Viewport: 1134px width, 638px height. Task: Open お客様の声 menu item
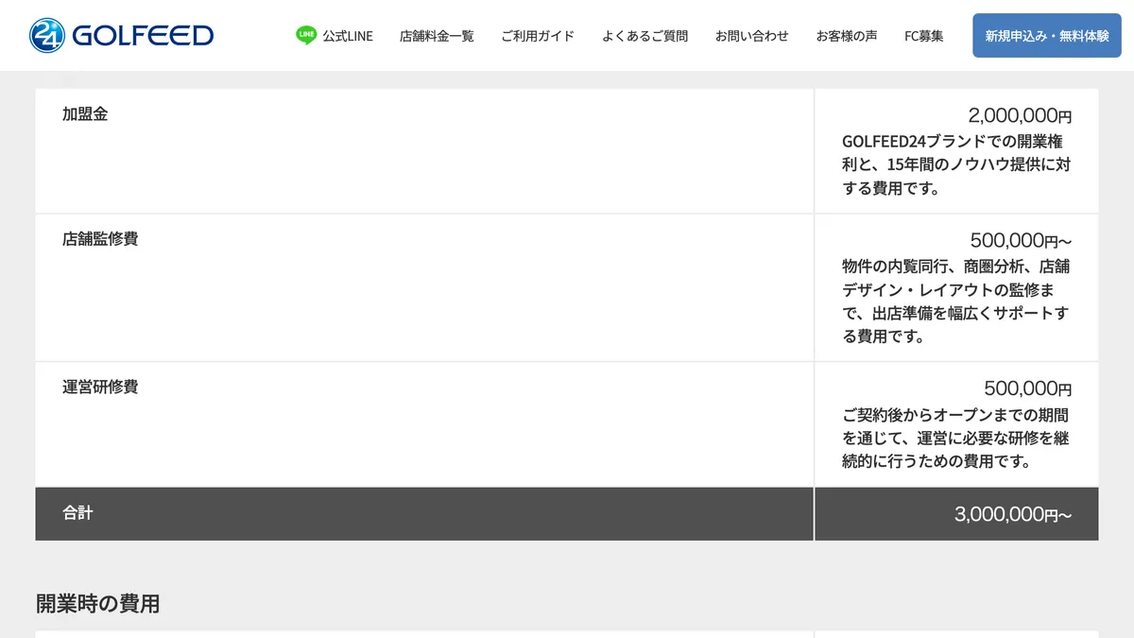click(x=847, y=36)
